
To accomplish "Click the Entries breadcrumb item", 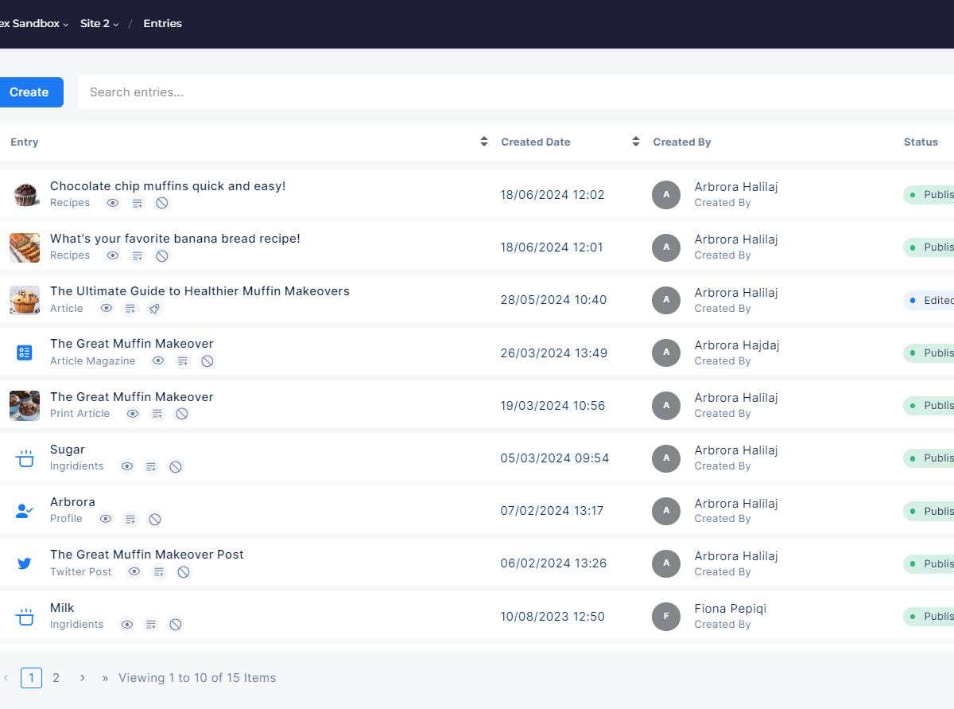I will [x=162, y=24].
